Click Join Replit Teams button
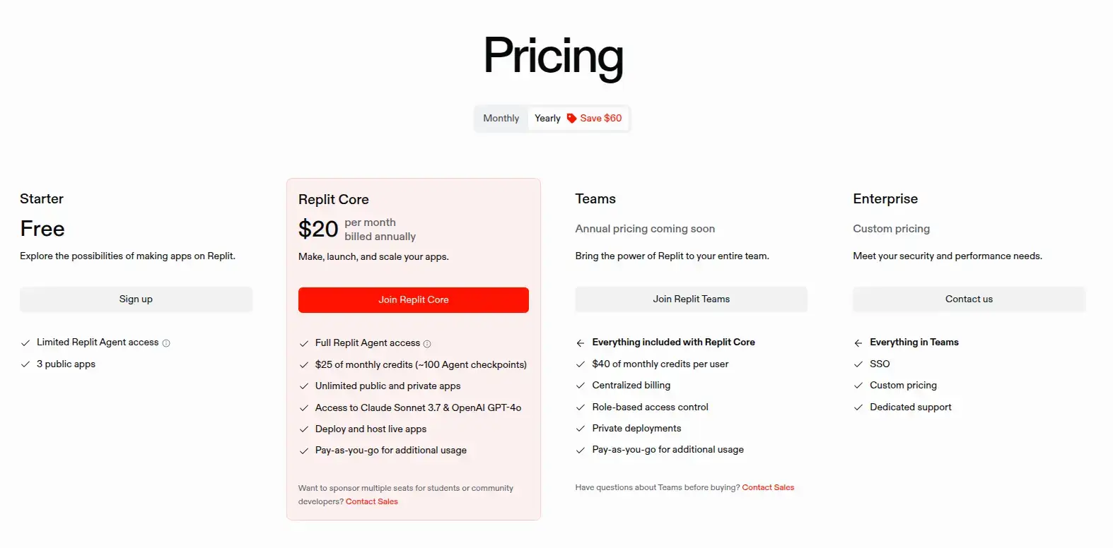 (x=691, y=299)
